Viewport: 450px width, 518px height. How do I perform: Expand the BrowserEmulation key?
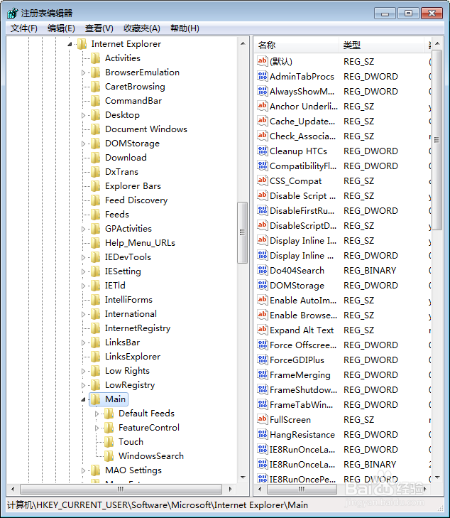coord(83,72)
